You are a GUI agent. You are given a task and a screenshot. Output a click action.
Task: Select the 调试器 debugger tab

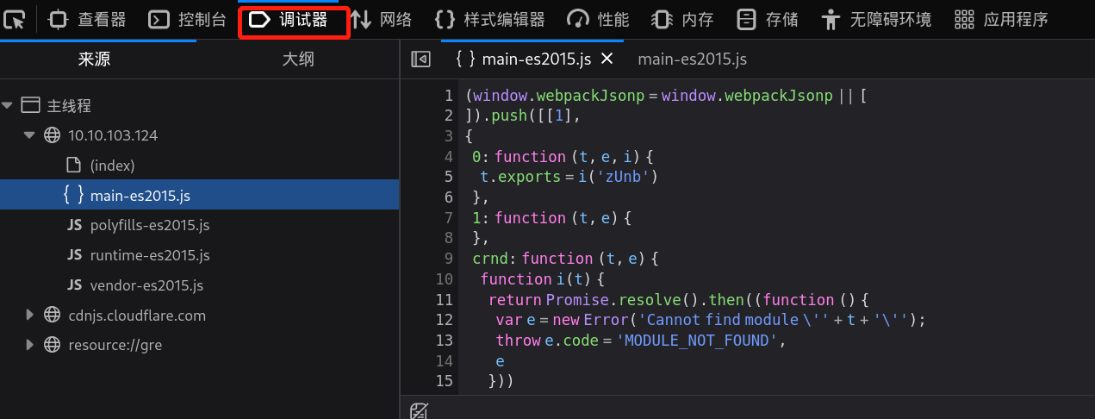tap(293, 19)
